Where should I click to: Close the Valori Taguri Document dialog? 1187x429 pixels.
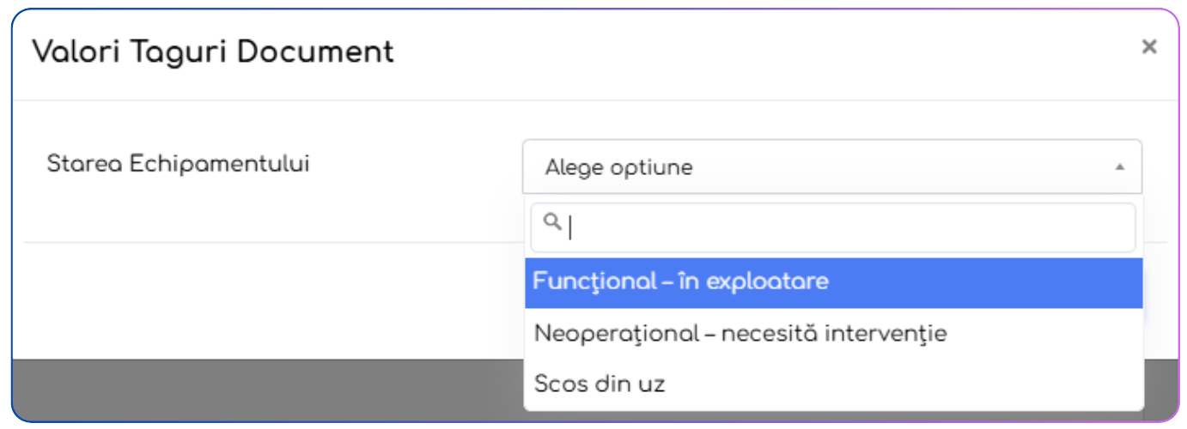[1148, 47]
